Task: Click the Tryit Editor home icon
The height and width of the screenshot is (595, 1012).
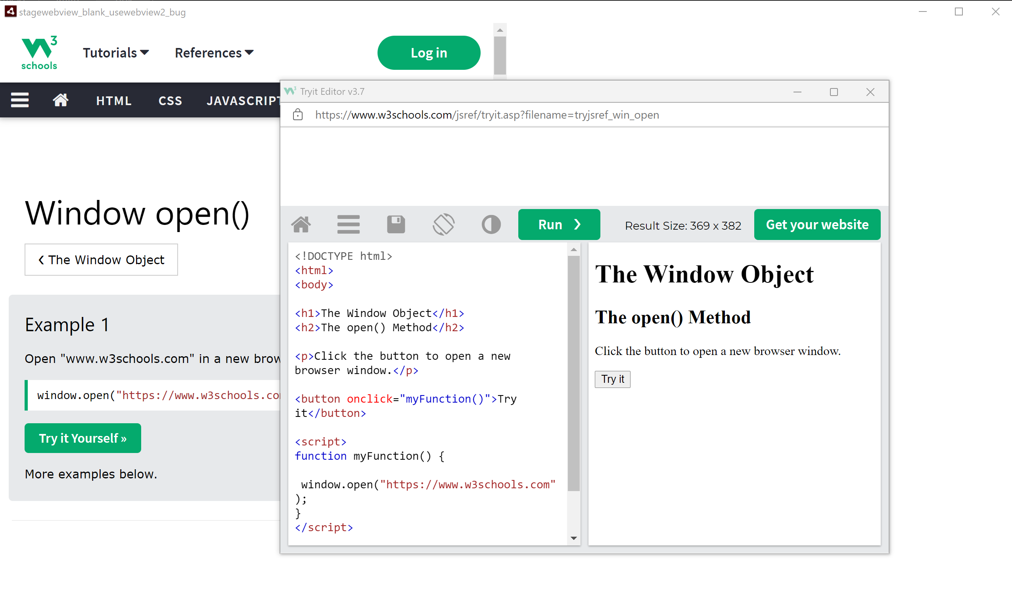Action: pos(301,224)
